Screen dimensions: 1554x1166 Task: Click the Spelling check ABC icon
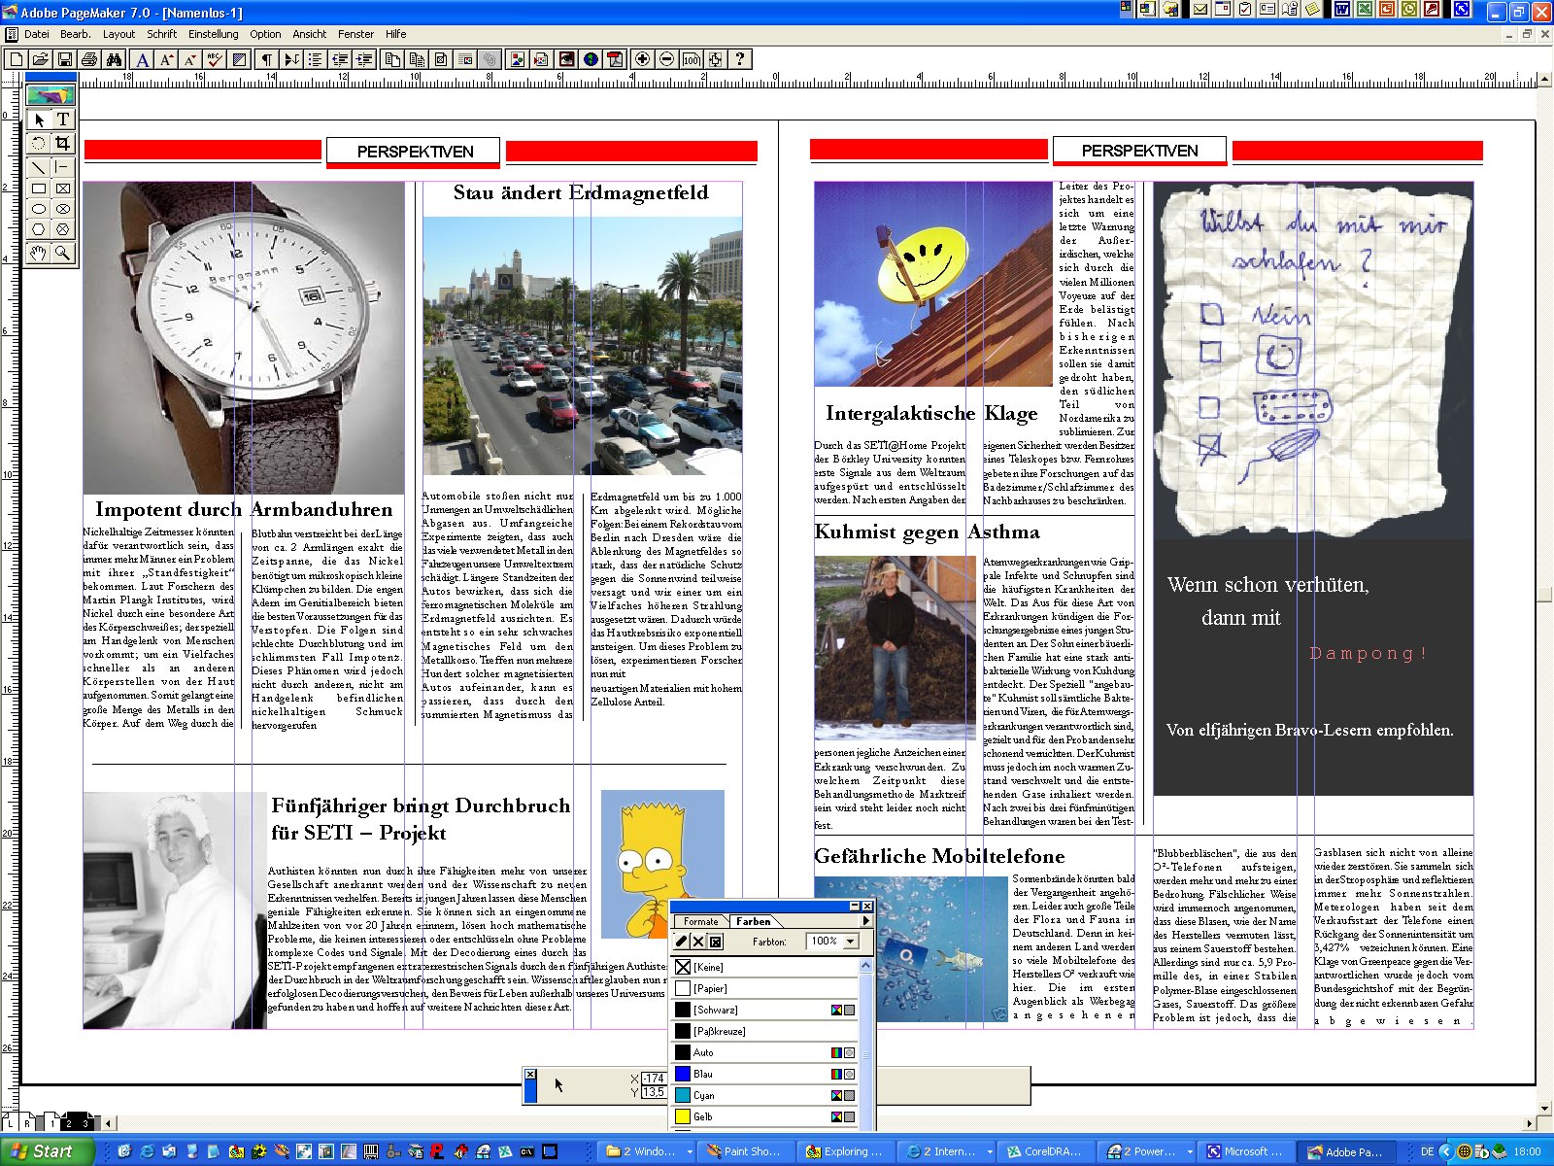tap(216, 59)
